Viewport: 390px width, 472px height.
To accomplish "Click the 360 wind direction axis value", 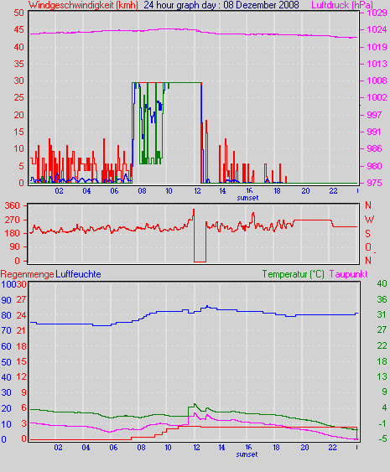I will click(x=13, y=206).
